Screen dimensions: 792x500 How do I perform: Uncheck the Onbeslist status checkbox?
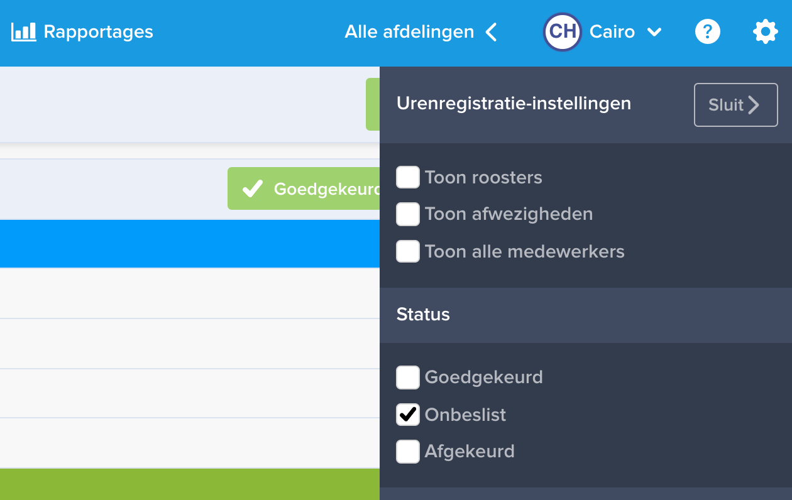point(408,415)
